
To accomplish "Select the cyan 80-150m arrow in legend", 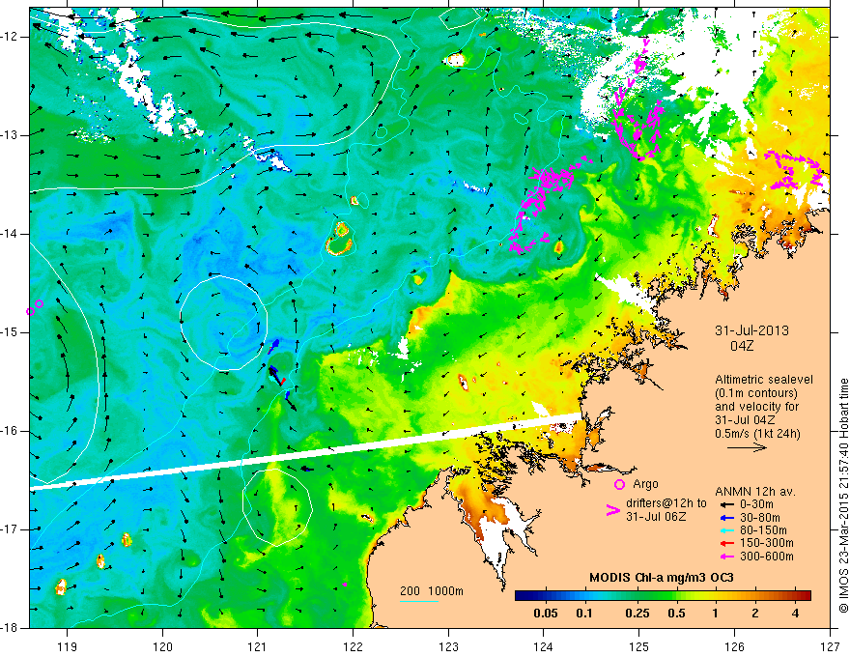I will (x=725, y=530).
